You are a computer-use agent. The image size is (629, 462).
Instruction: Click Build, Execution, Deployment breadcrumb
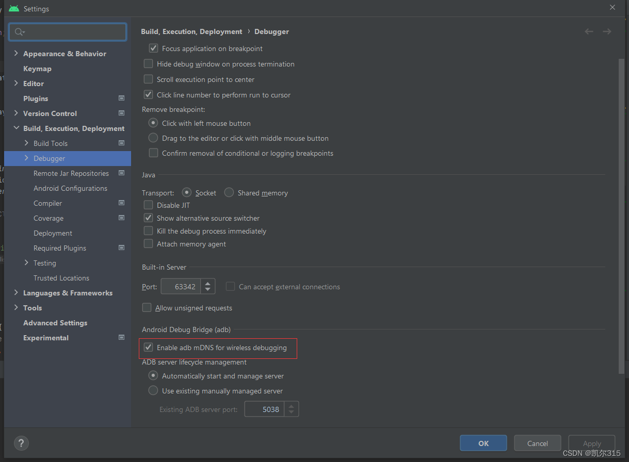pyautogui.click(x=191, y=31)
